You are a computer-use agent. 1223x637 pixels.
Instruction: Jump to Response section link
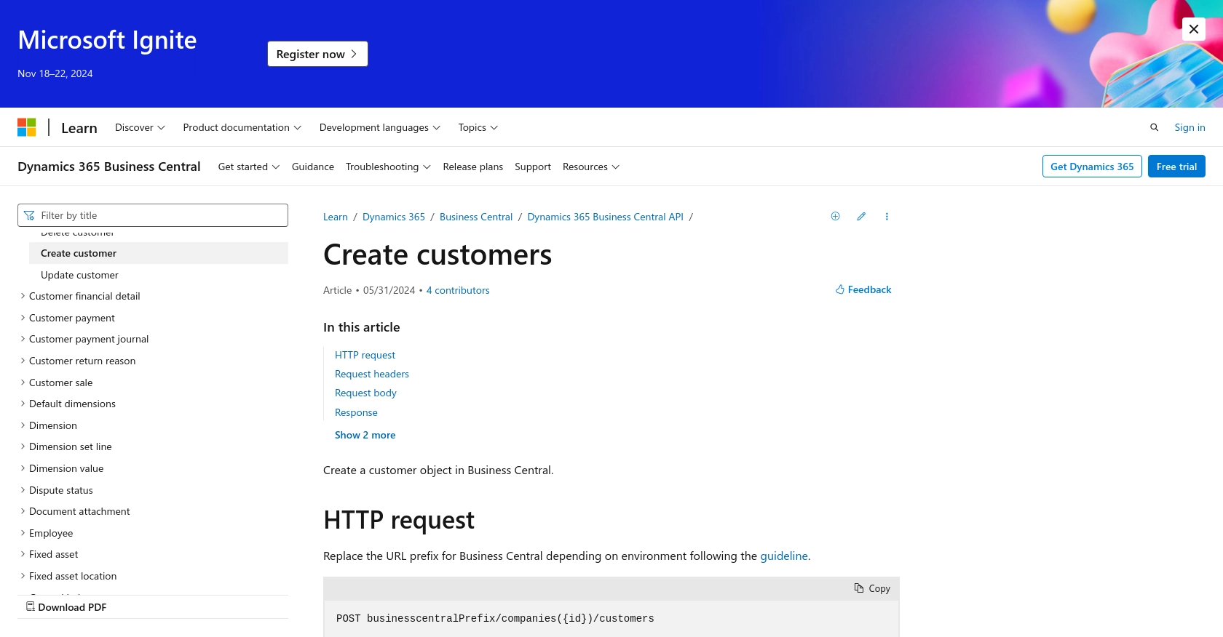[x=356, y=412]
